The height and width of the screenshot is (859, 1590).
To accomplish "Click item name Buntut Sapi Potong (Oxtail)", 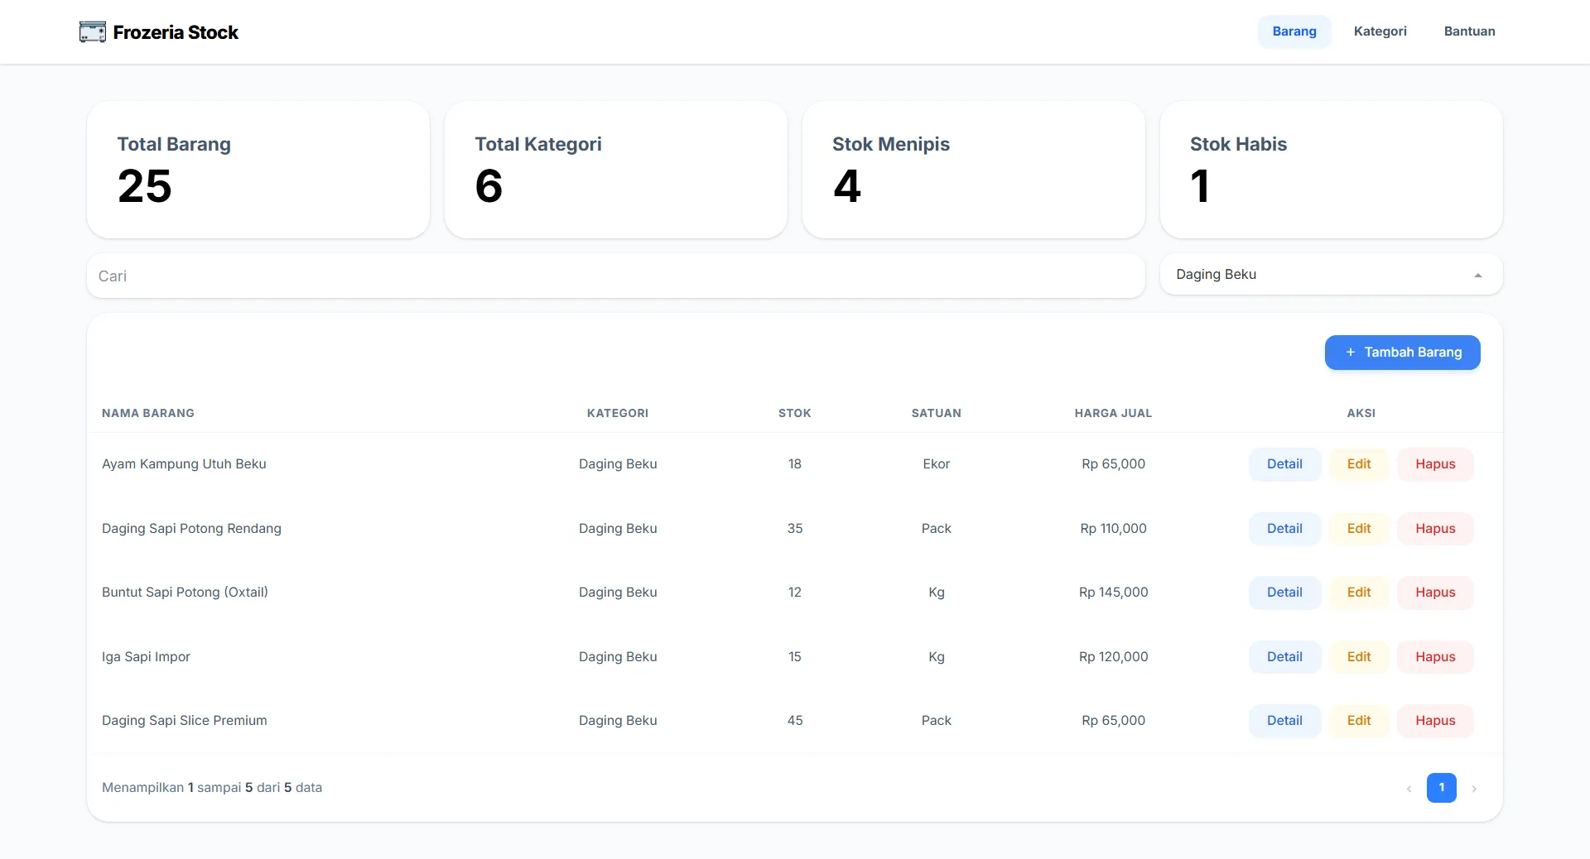I will coord(185,593).
